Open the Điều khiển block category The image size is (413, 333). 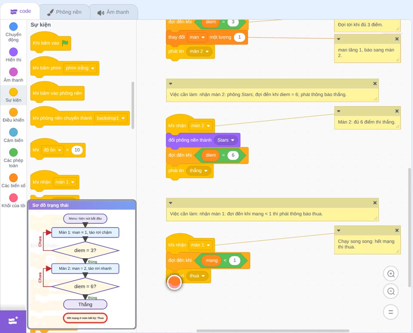pos(13,115)
